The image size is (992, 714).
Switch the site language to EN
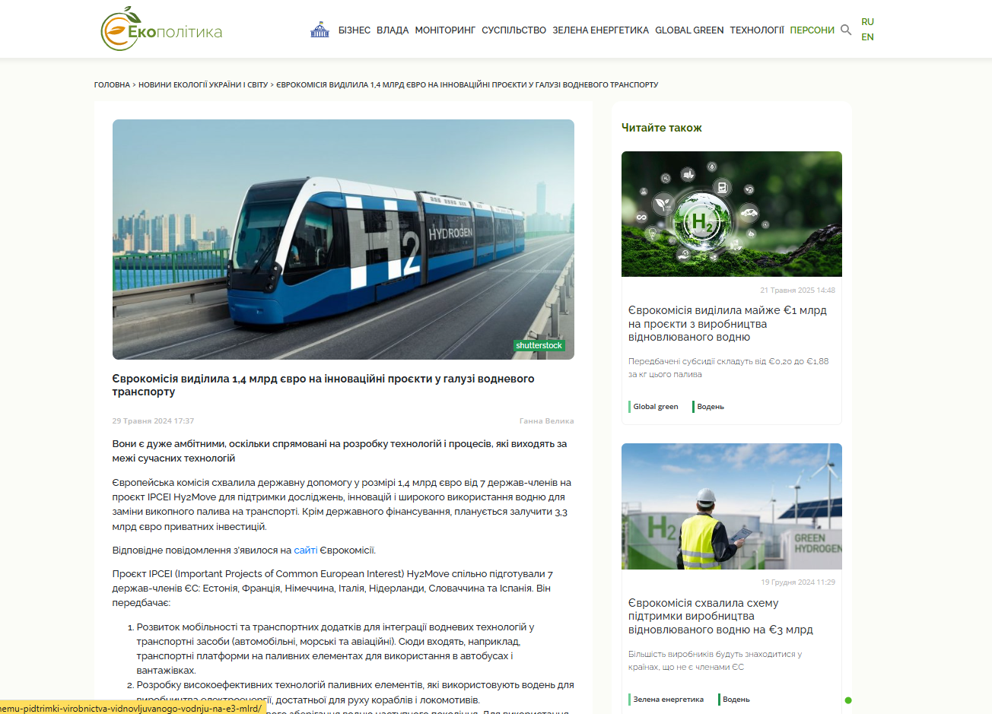pyautogui.click(x=867, y=37)
